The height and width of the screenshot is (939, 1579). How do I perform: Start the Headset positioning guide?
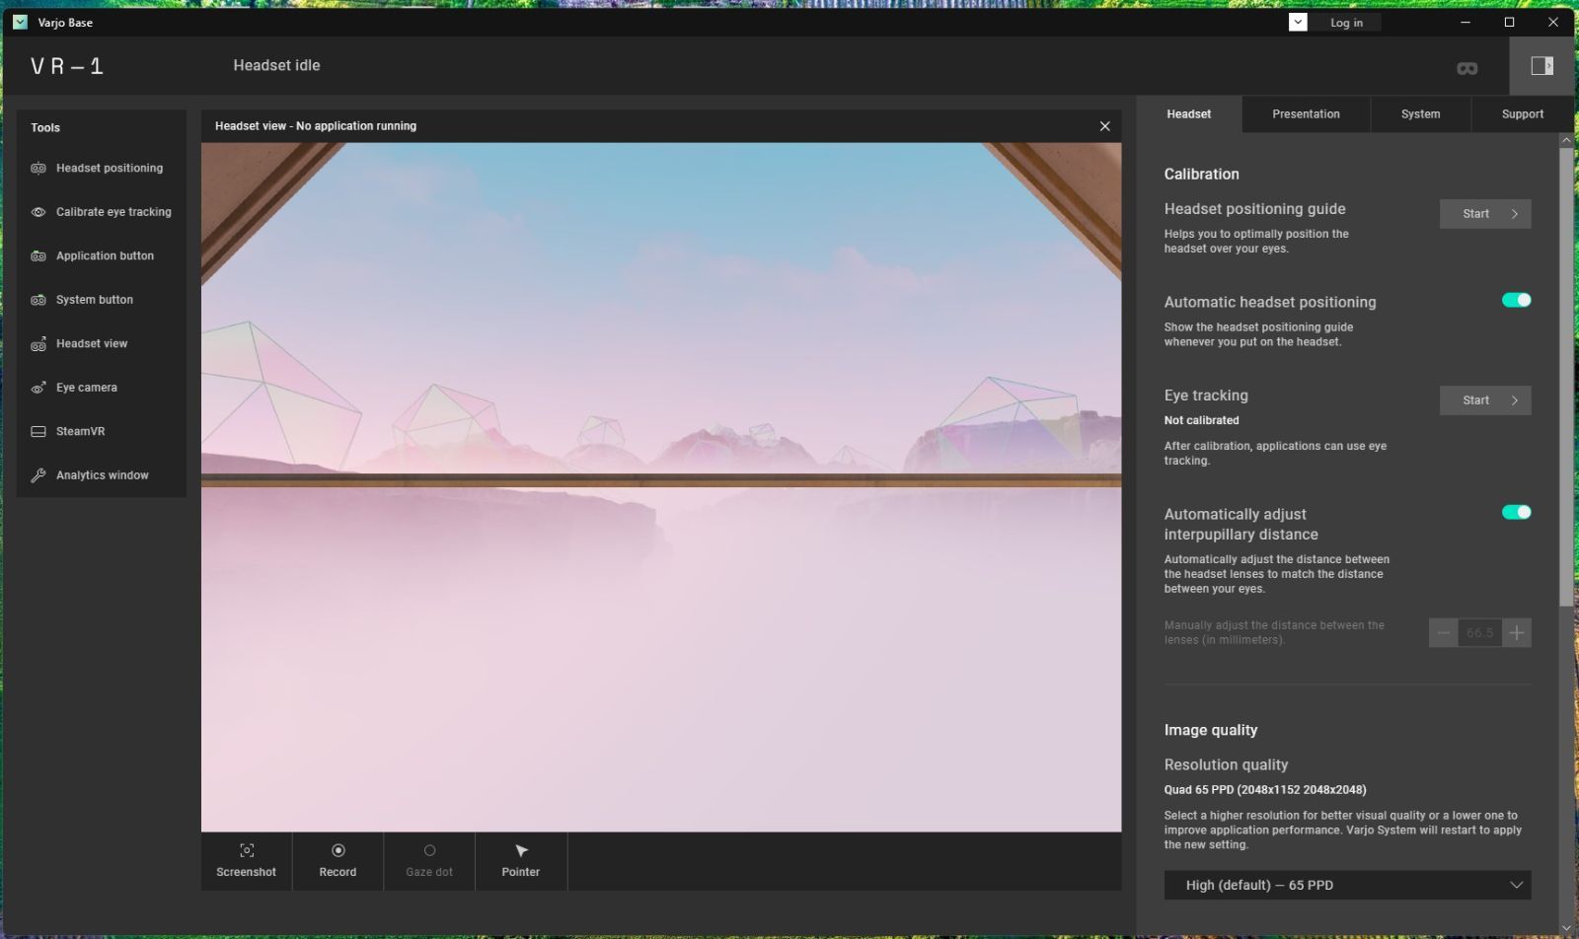pyautogui.click(x=1485, y=214)
